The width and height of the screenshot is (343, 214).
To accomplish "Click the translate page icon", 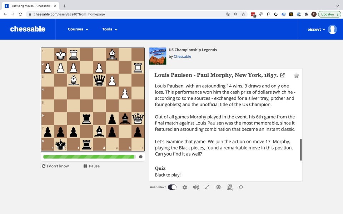I will [228, 14].
